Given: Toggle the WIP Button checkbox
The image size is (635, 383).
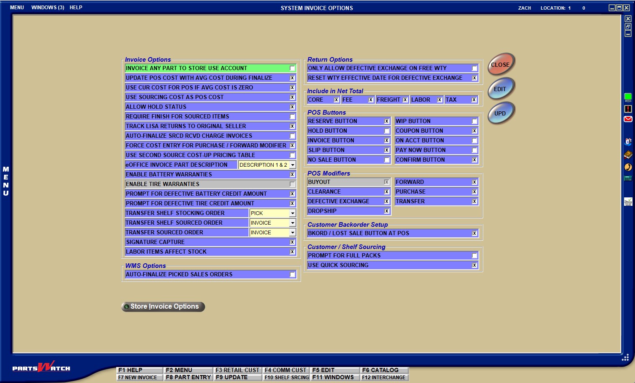Looking at the screenshot, I should point(474,121).
